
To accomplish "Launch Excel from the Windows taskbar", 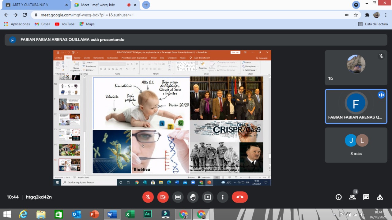I will pyautogui.click(x=130, y=214).
